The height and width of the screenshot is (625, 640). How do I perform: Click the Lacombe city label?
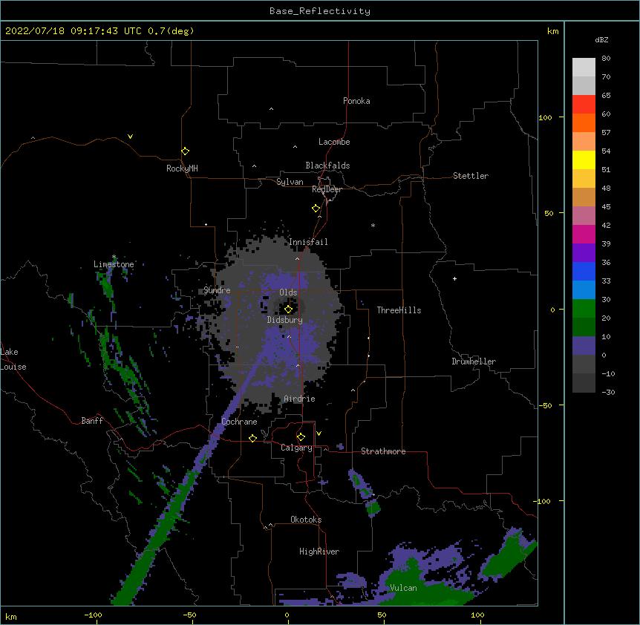[x=334, y=142]
